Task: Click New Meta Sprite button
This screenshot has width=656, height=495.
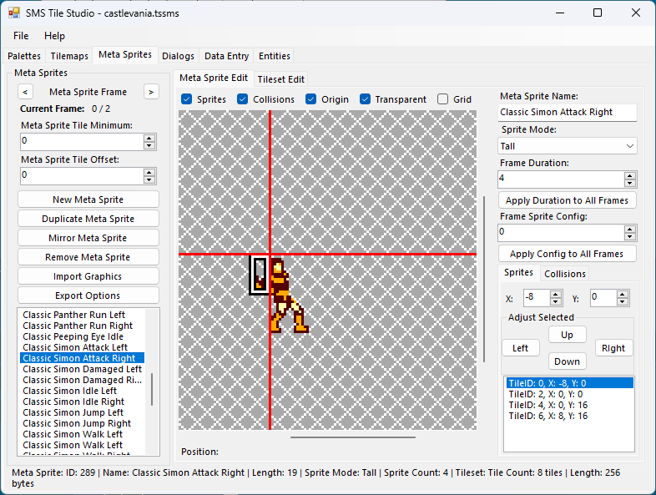Action: (88, 200)
